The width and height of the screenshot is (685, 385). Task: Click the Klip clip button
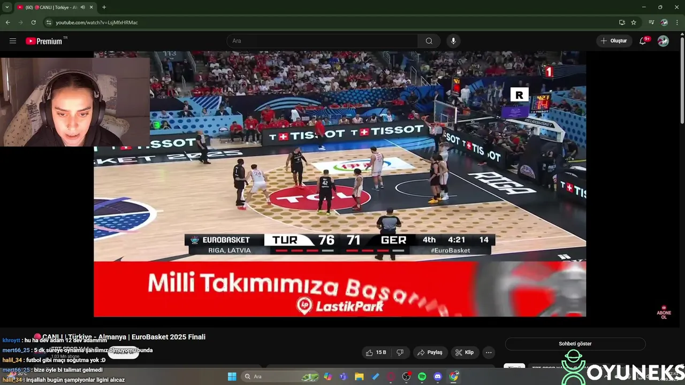465,352
